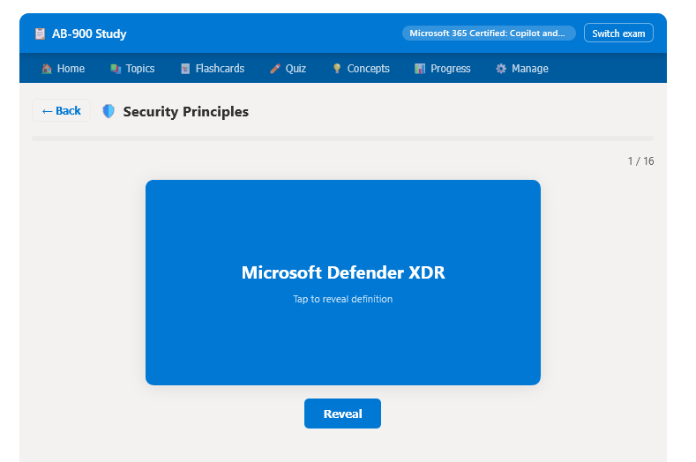Click the Microsoft 365 Certified exam badge
696x462 pixels.
(x=489, y=34)
